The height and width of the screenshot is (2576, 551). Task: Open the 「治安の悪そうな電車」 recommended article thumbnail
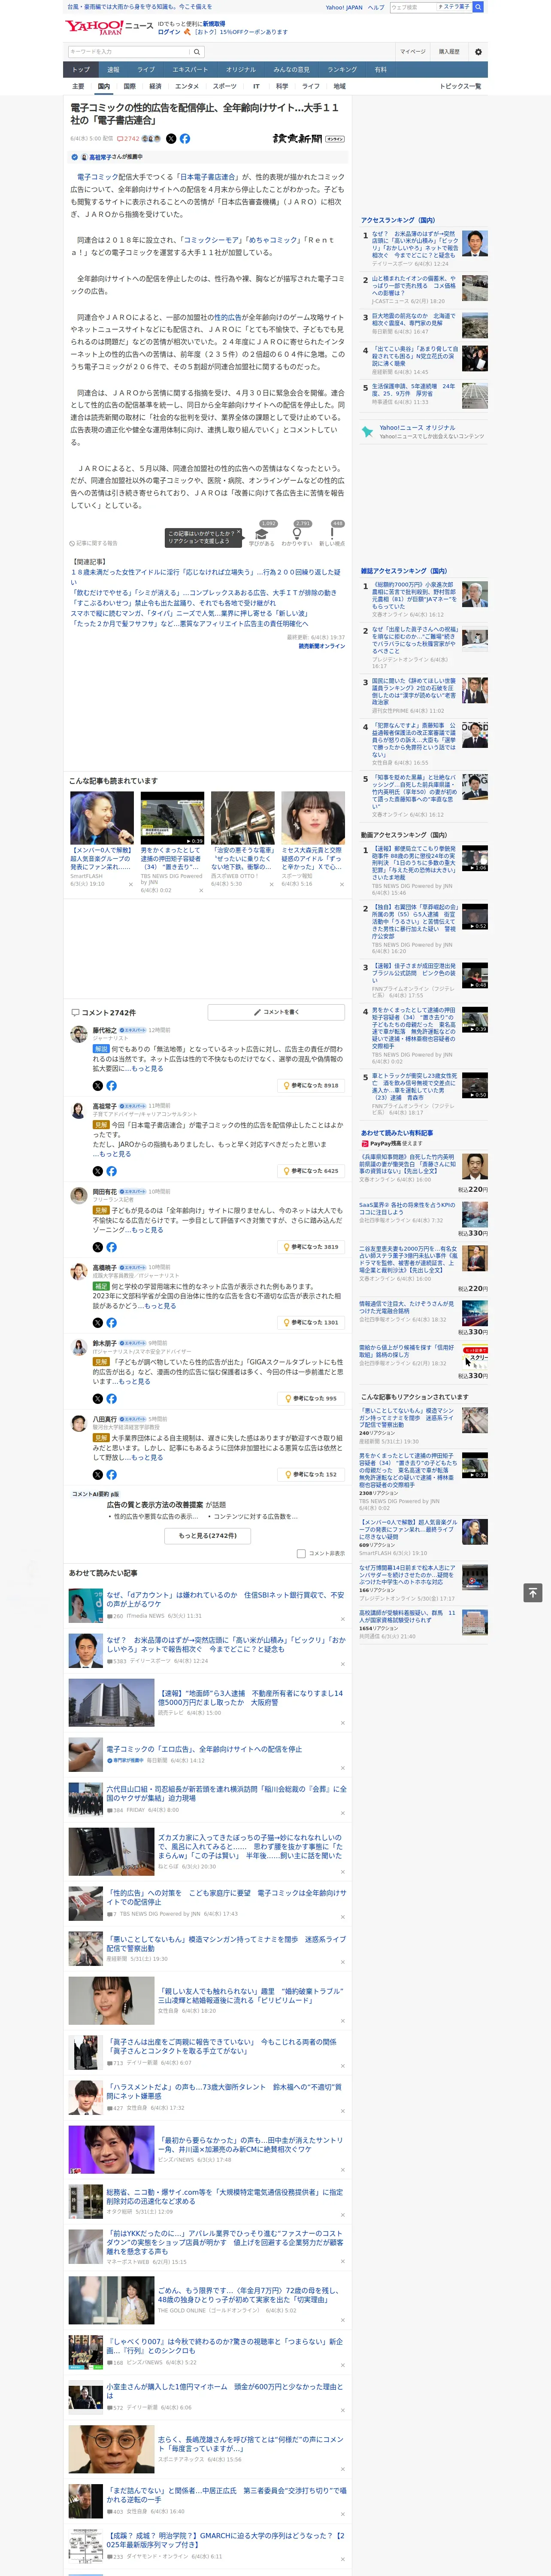tap(242, 818)
